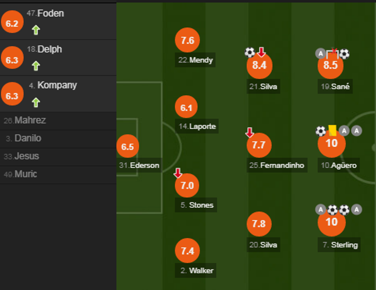Click Delph's green substitution arrow

tap(36, 66)
